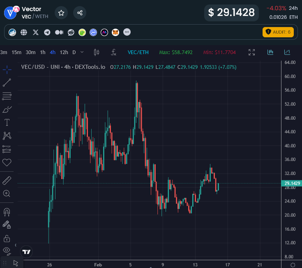Click the candle chart view icon in toolbar

(270, 52)
